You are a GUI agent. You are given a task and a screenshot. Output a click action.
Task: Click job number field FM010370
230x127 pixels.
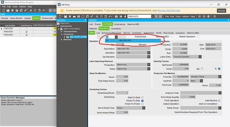click(x=139, y=17)
